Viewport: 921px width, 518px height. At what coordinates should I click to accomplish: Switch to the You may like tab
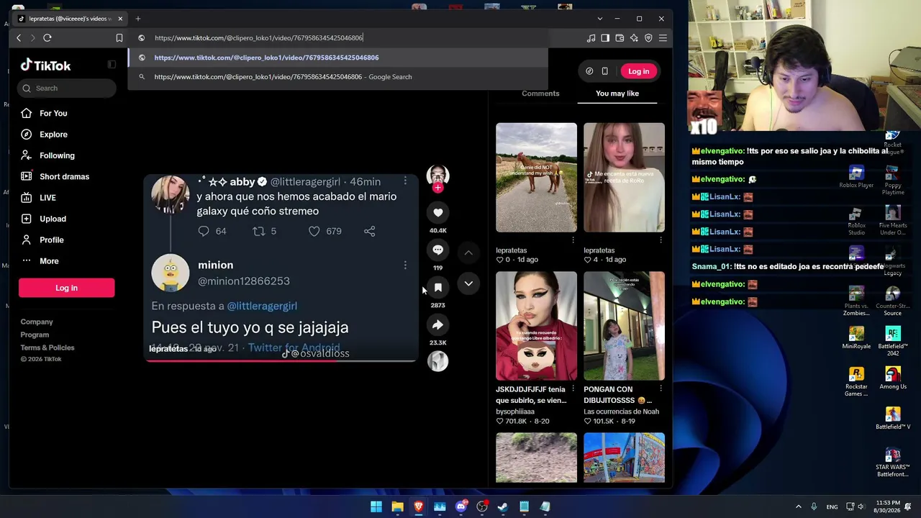click(617, 94)
